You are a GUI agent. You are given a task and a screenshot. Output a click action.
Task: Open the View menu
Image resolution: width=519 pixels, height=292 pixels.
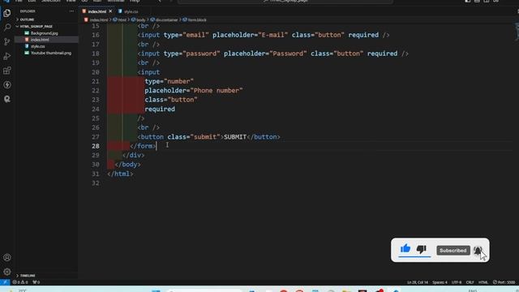click(x=71, y=1)
